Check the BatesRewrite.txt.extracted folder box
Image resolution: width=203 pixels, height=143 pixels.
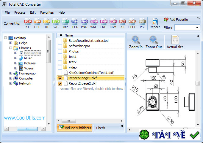[60, 41]
